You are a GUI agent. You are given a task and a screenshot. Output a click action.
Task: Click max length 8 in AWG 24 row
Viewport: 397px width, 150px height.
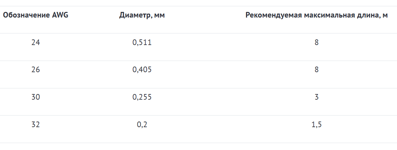(x=316, y=42)
